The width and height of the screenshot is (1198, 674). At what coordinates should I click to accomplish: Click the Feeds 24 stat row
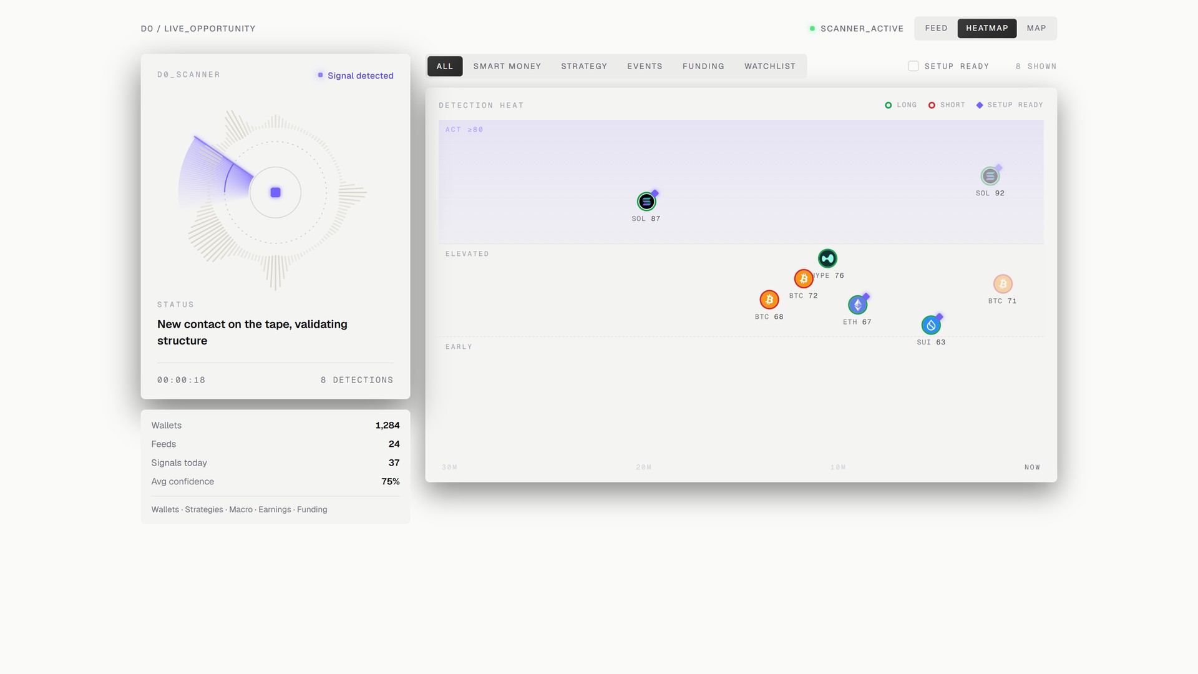pyautogui.click(x=275, y=444)
